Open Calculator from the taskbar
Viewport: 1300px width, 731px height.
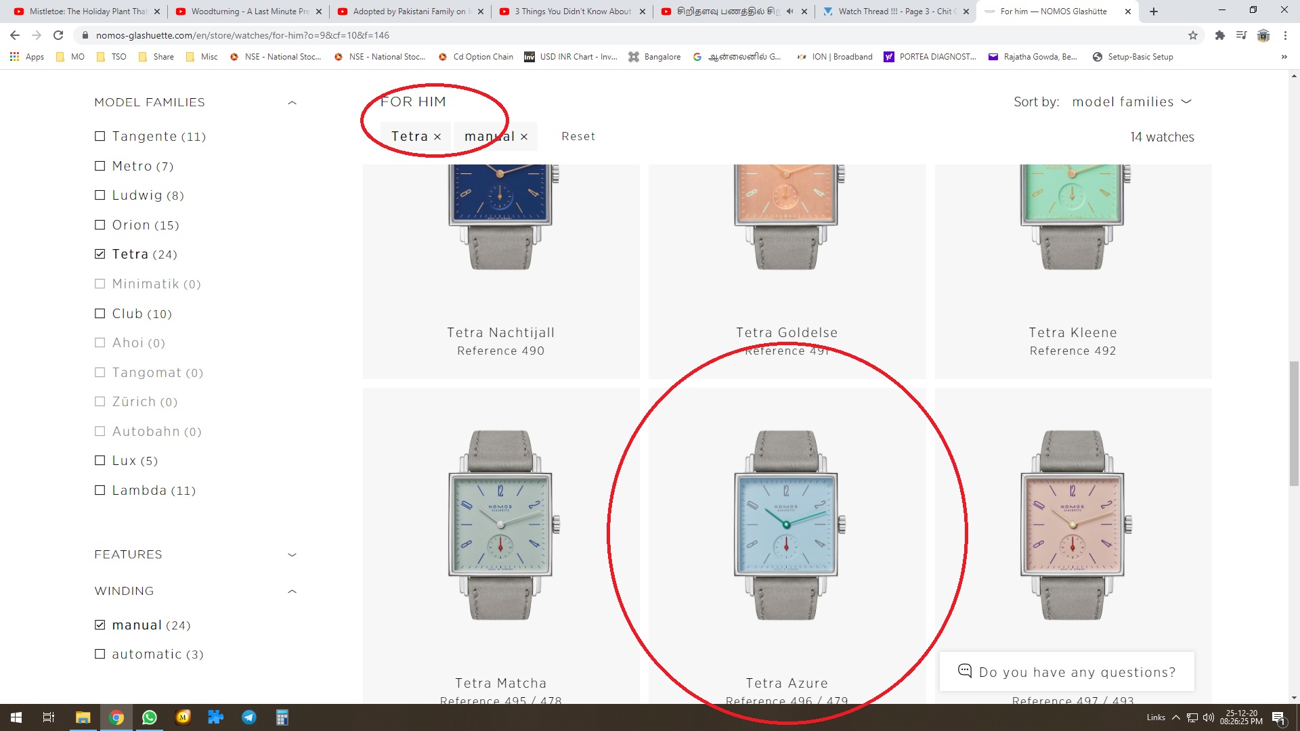pos(282,717)
